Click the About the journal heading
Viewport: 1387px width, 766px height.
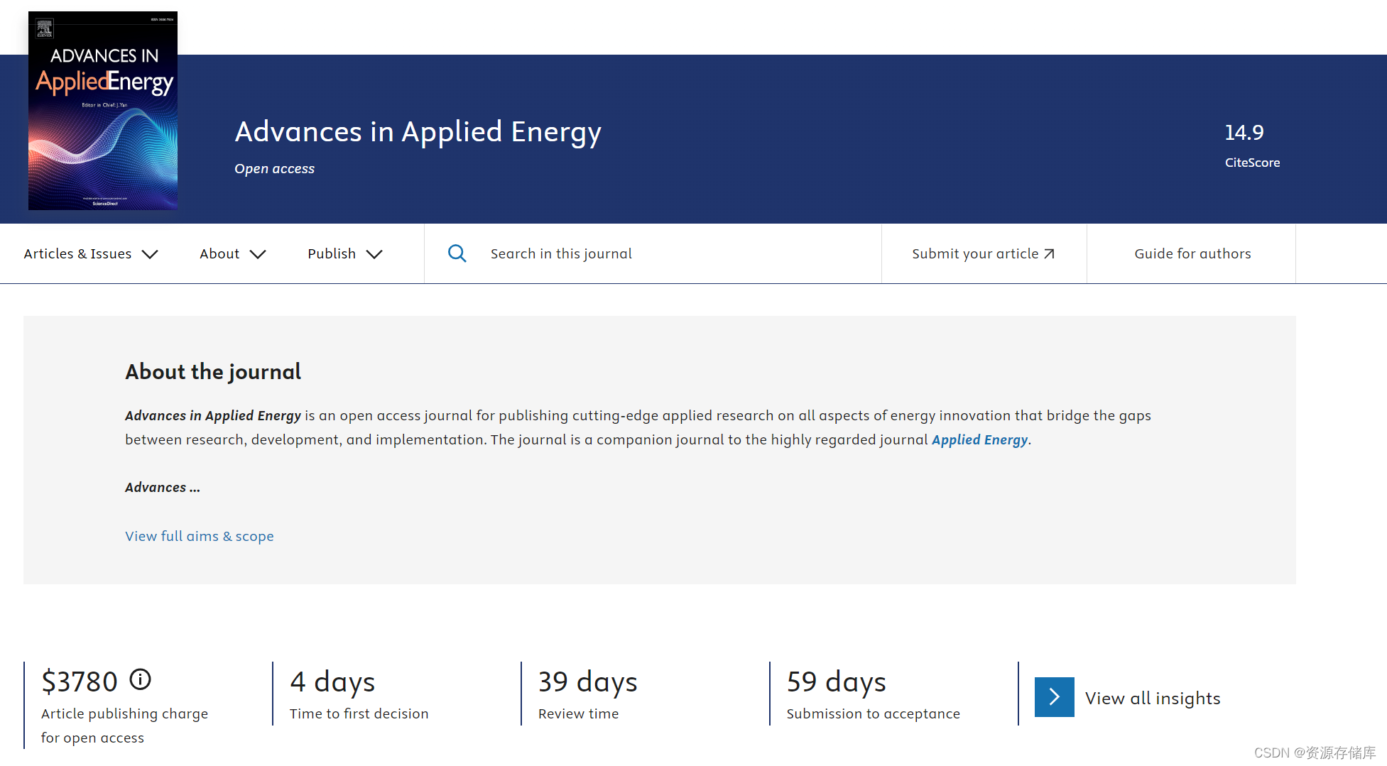point(213,372)
